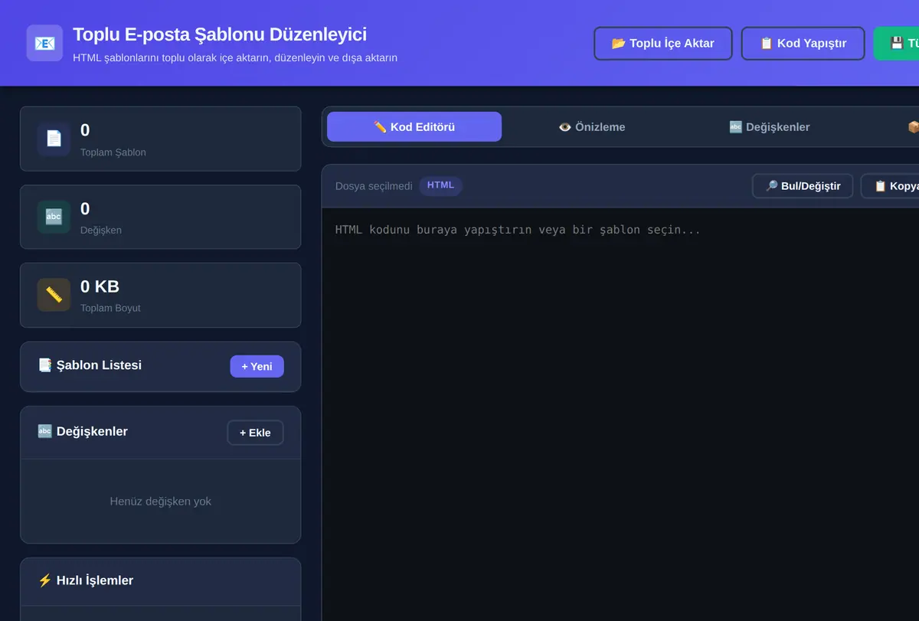Click the Değişkenler sidebar panel heading
The width and height of the screenshot is (919, 621).
pos(83,431)
